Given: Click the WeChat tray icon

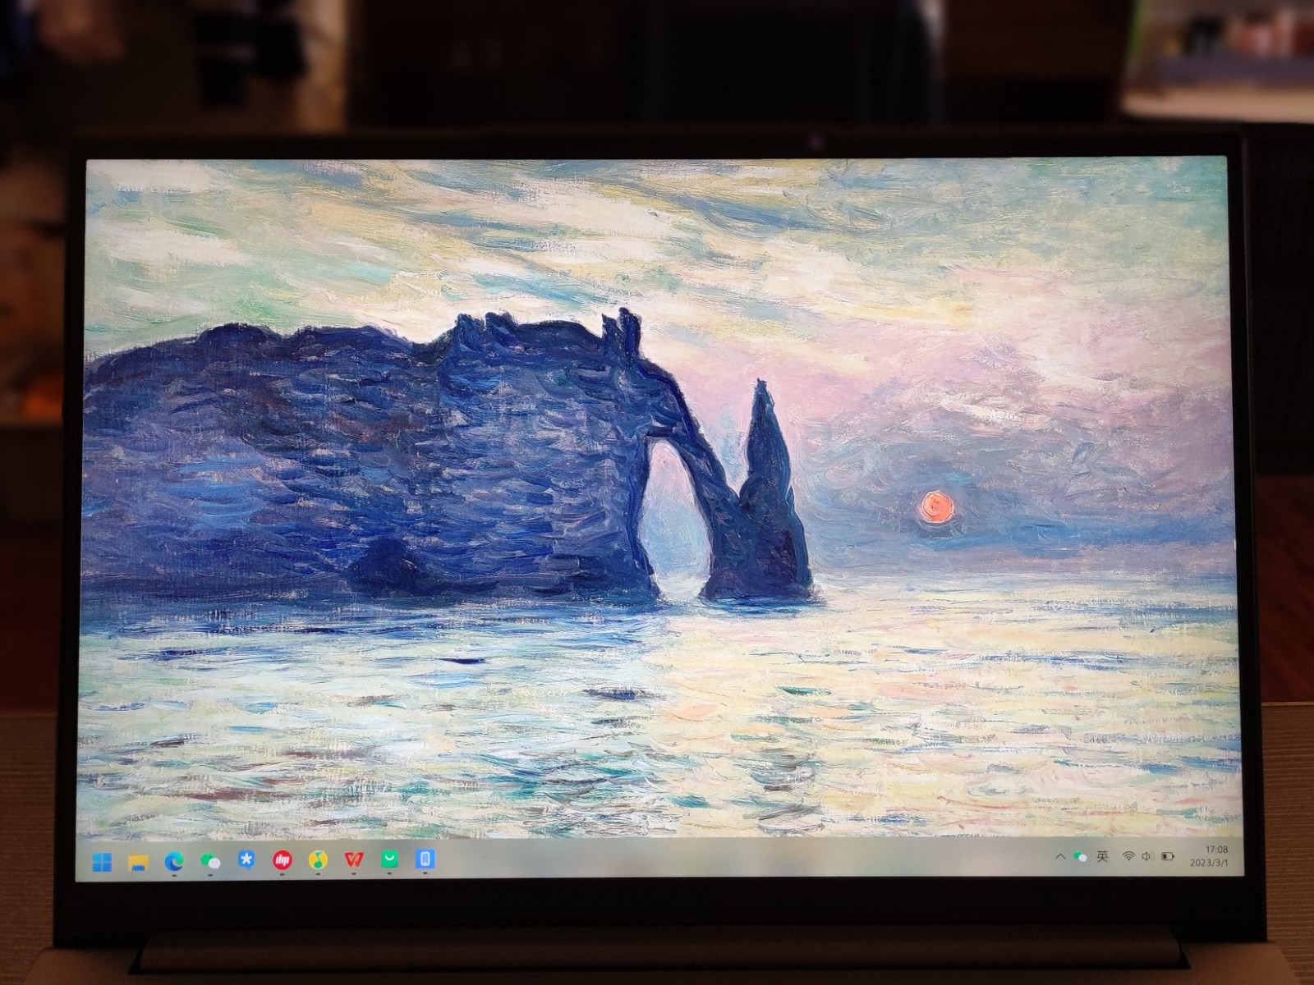Looking at the screenshot, I should click(x=1080, y=856).
